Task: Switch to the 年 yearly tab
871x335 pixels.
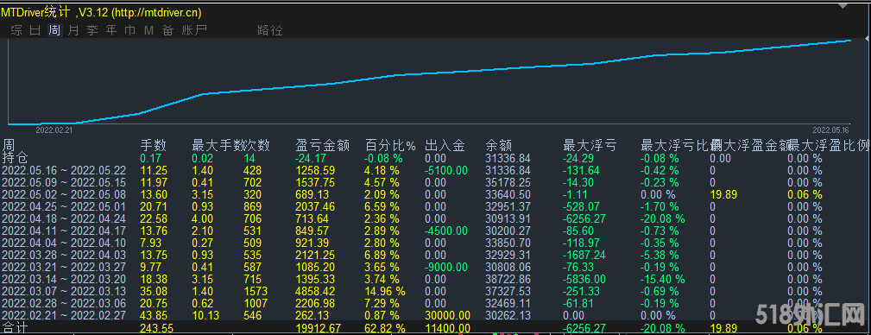Action: click(111, 30)
